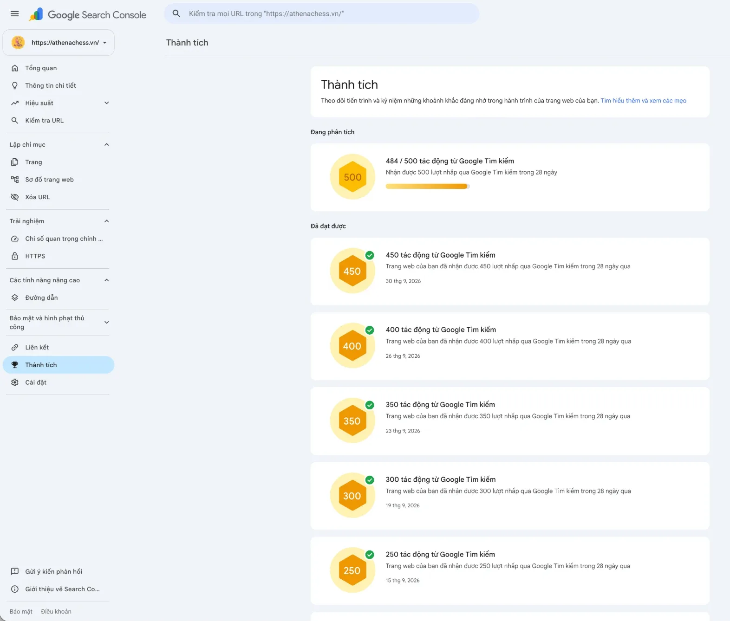The height and width of the screenshot is (621, 730).
Task: Click the Gửi ý kiến phản hồi icon
Action: [x=15, y=571]
